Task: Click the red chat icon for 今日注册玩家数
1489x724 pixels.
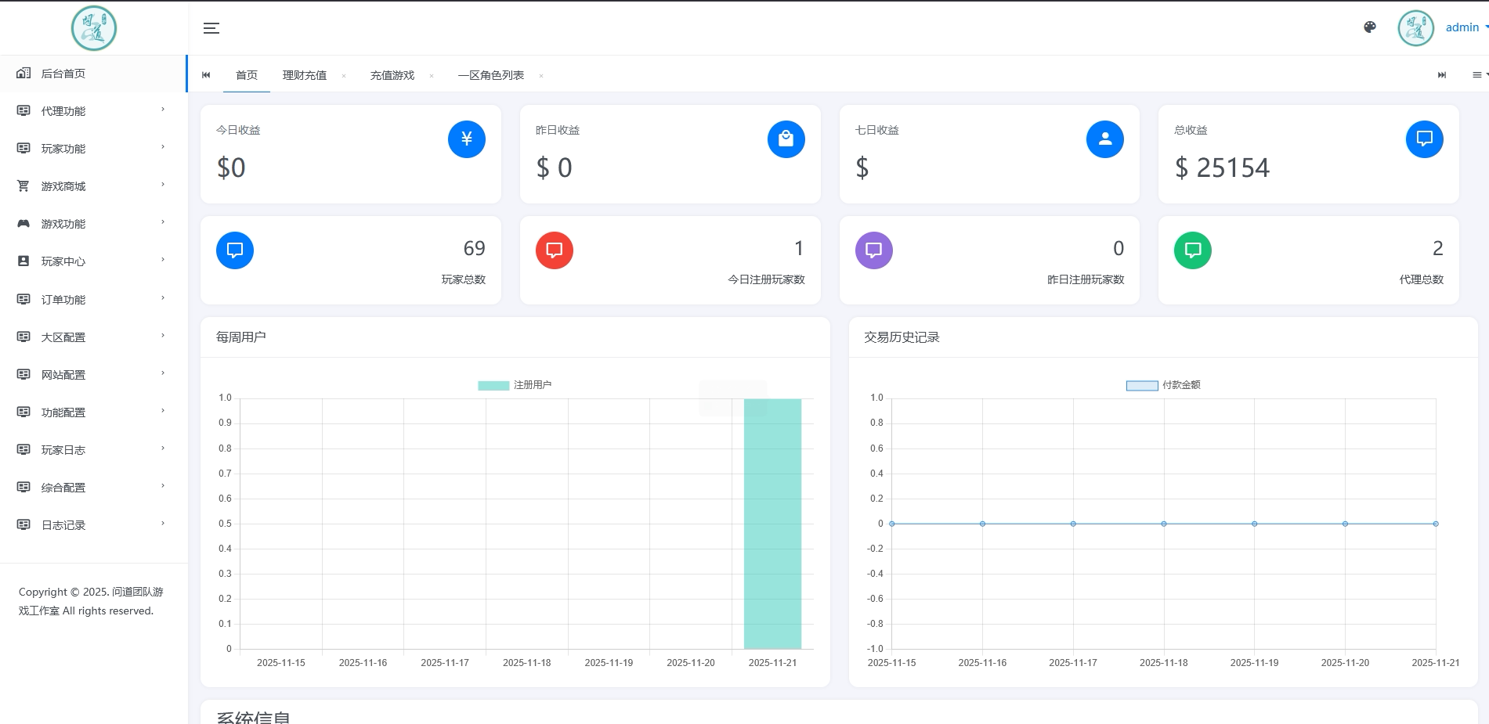Action: (555, 250)
